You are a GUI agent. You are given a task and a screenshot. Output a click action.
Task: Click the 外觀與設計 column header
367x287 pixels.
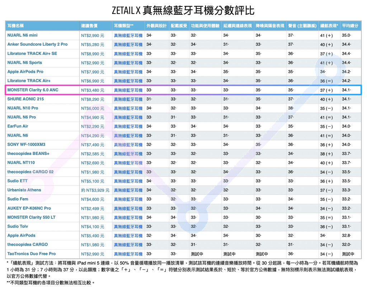tap(156, 26)
